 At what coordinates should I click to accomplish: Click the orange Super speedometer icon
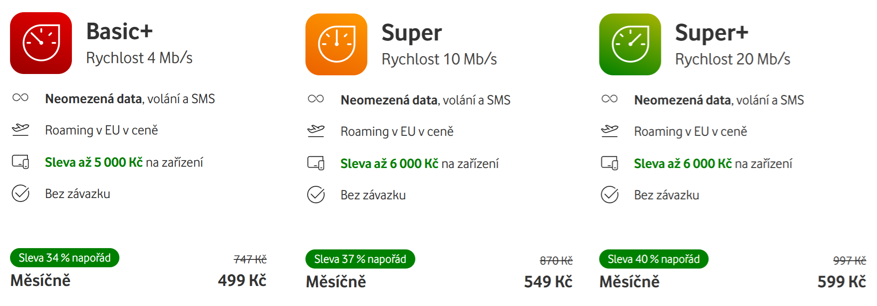(x=336, y=44)
